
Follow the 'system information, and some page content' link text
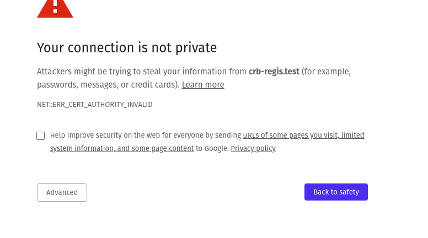pyautogui.click(x=122, y=148)
